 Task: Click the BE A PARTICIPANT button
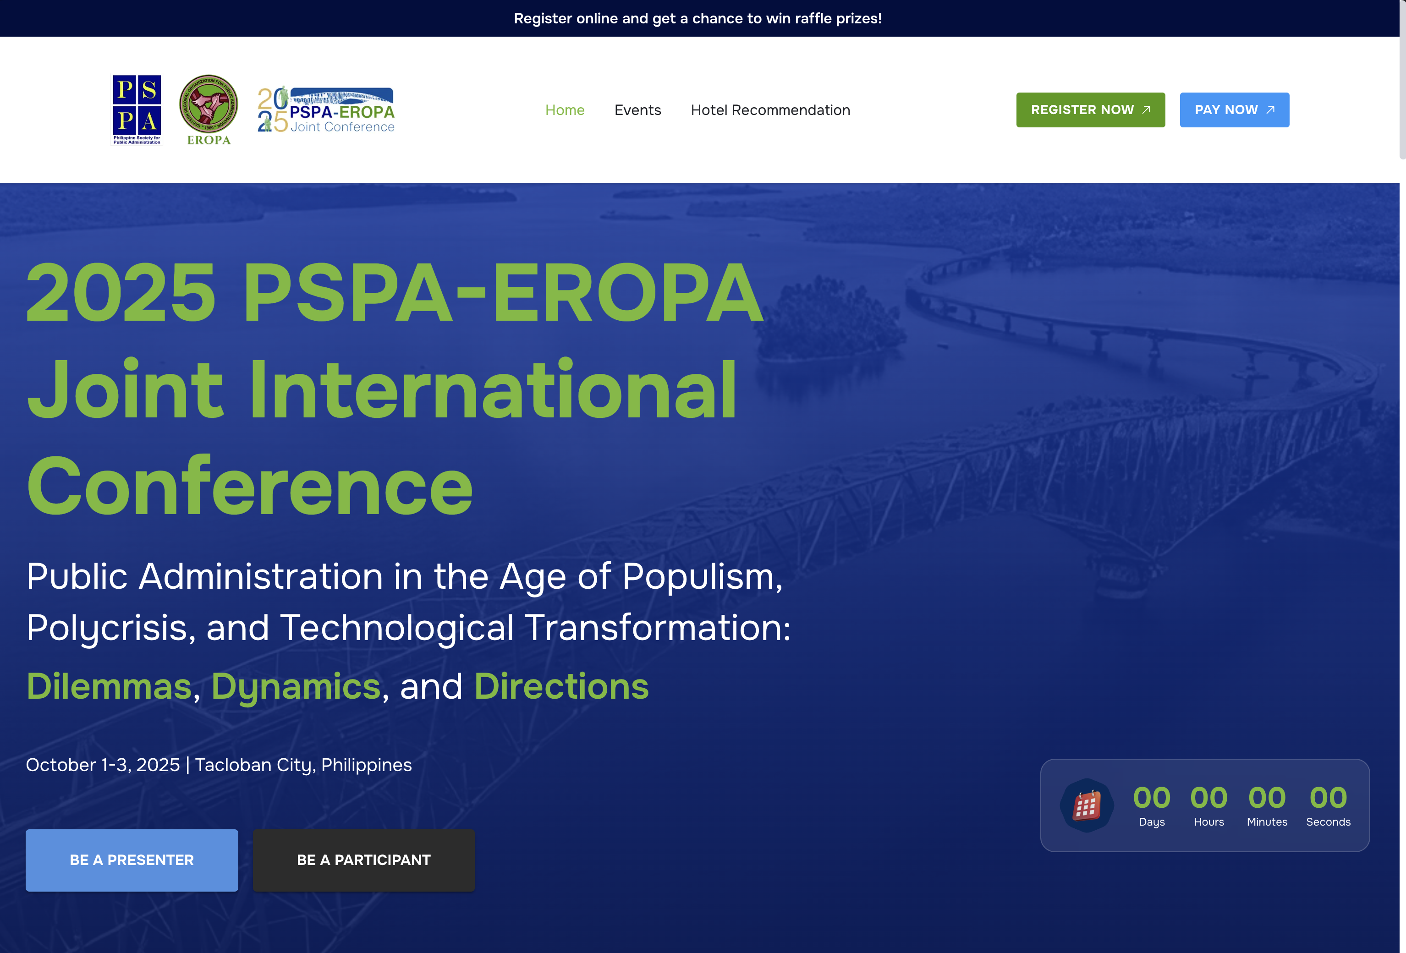tap(363, 860)
